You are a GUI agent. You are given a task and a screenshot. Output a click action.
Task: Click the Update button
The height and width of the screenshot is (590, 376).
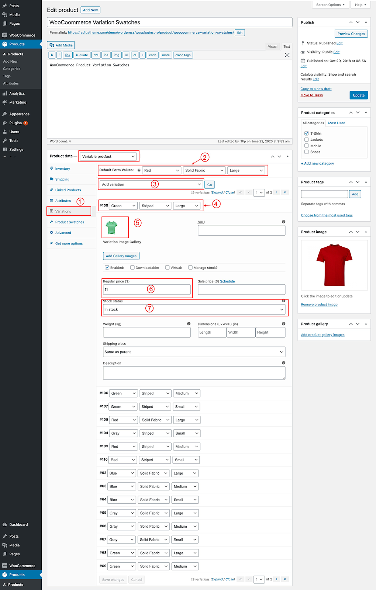point(359,95)
